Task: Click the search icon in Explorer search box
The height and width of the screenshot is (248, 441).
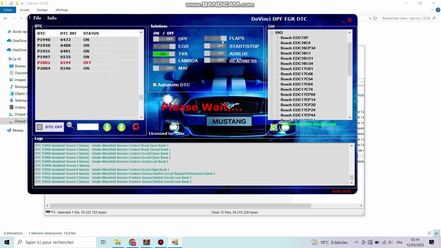Action: (434, 18)
